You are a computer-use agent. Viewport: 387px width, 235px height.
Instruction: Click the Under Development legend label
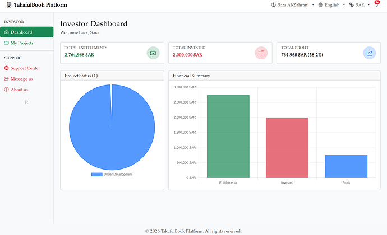pos(118,175)
